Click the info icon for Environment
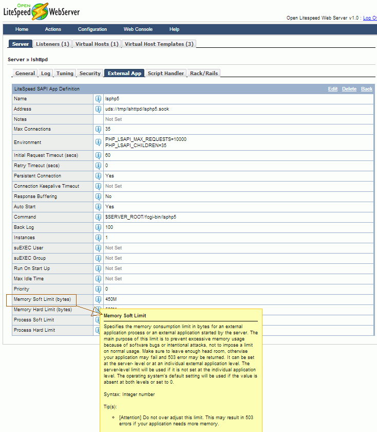The width and height of the screenshot is (377, 432). coord(98,142)
